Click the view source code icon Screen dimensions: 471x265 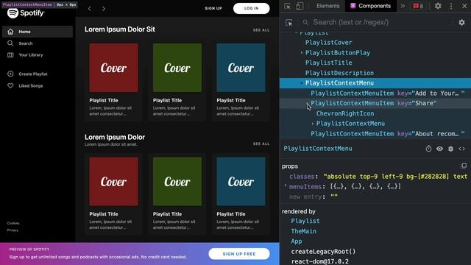(x=461, y=149)
